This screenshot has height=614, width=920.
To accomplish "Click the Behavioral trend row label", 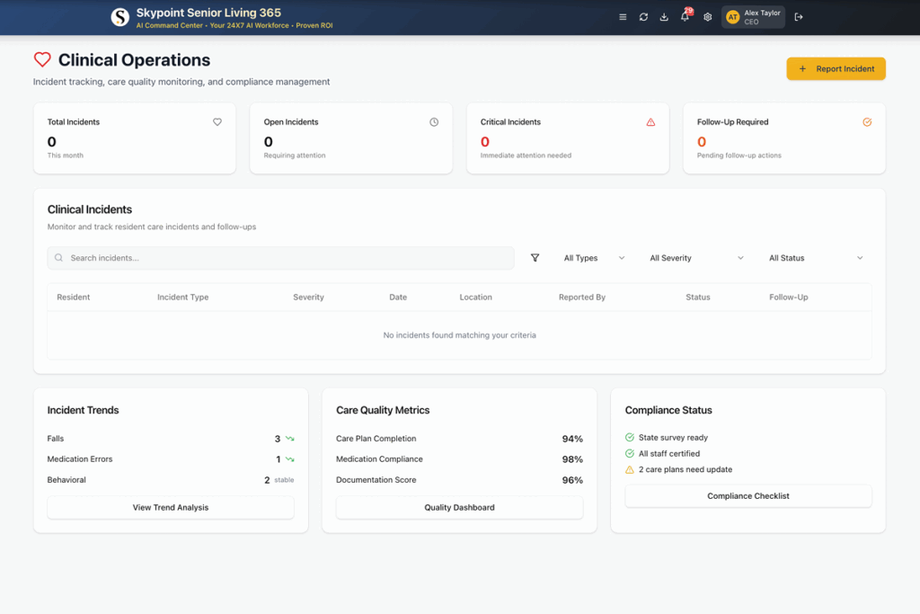I will 66,479.
